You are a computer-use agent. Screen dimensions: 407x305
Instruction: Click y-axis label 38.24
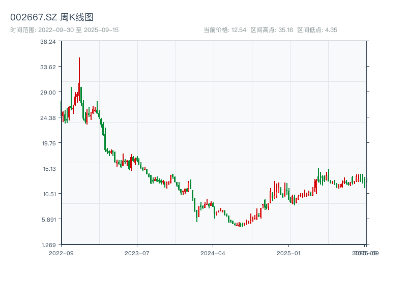click(x=48, y=42)
